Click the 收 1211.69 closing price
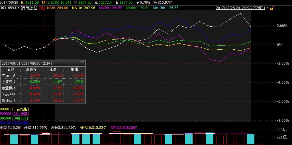 click(30, 2)
